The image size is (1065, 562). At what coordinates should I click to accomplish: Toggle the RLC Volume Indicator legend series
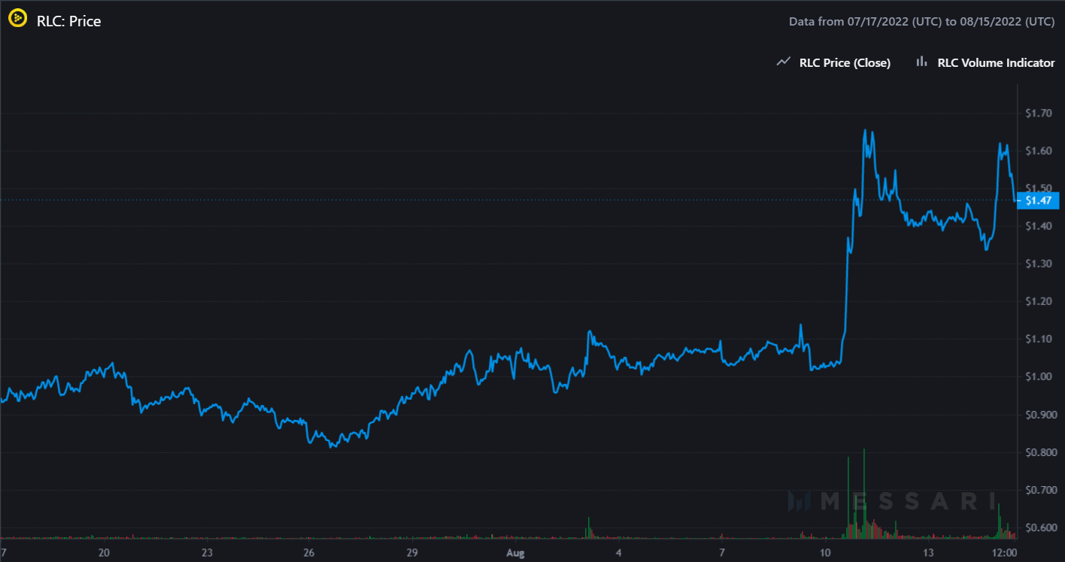(x=996, y=63)
